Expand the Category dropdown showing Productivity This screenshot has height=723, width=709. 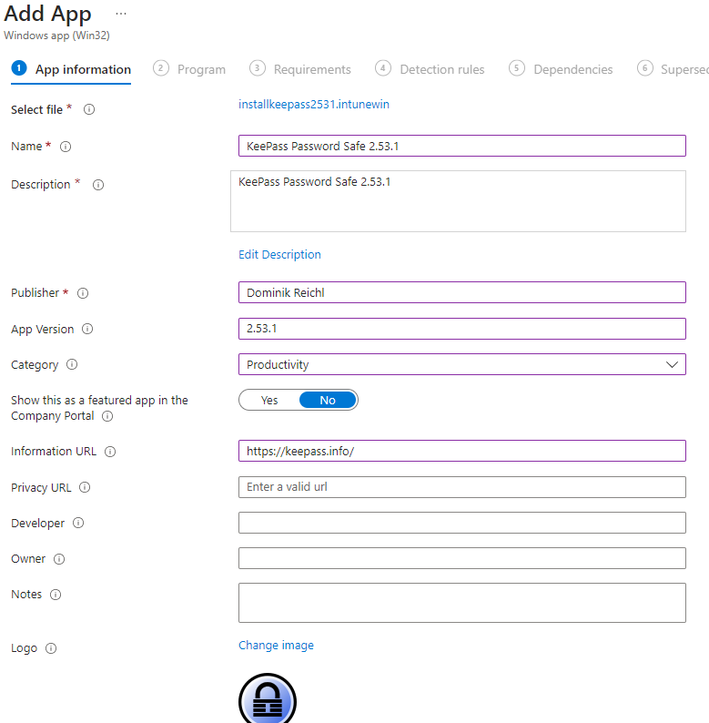click(462, 365)
